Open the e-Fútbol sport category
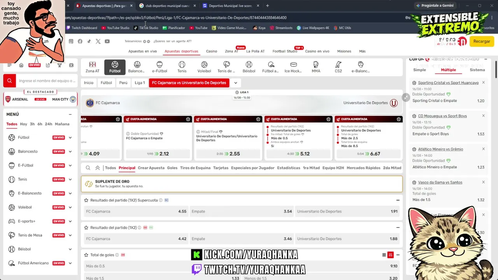Viewport: 498px width, 280px height. [x=160, y=67]
